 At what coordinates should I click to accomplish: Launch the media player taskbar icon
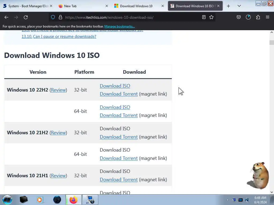click(x=40, y=200)
